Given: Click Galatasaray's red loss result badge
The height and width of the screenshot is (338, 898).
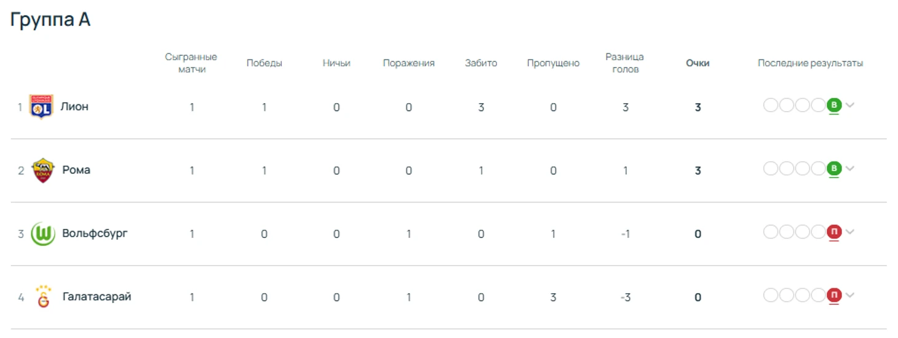Looking at the screenshot, I should (x=834, y=296).
